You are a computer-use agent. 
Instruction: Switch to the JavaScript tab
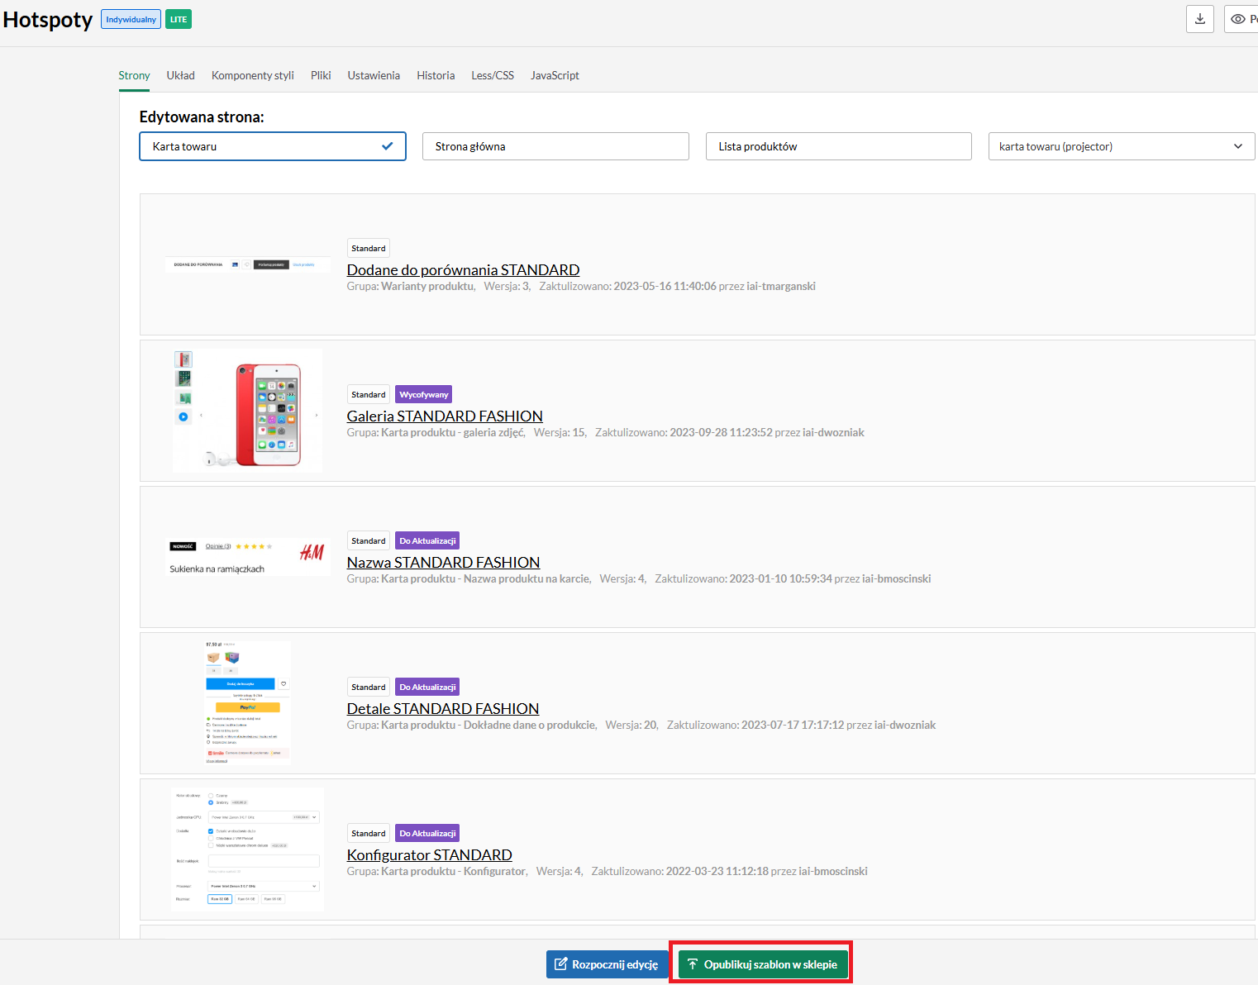click(555, 75)
